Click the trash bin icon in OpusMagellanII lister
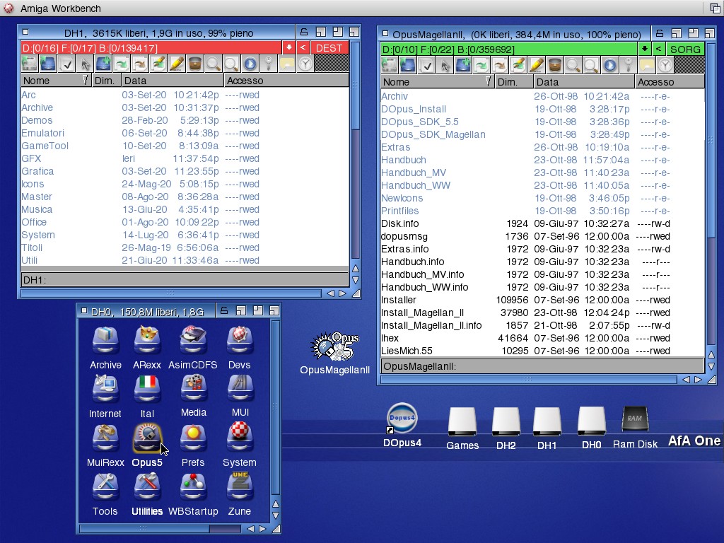Viewport: 724px width, 543px height. 555,66
